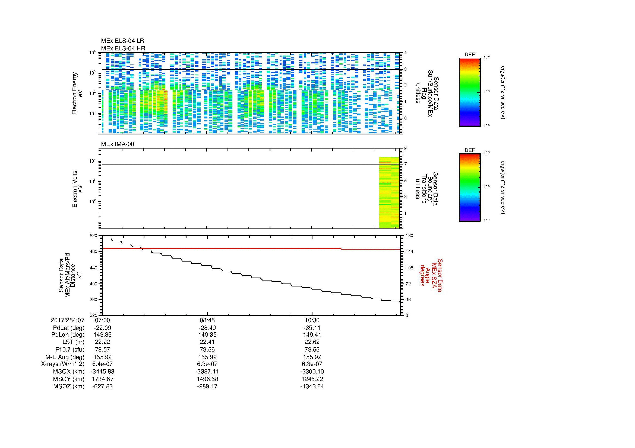Click the F10.7 value 79.55
The height and width of the screenshot is (448, 635).
coord(312,349)
